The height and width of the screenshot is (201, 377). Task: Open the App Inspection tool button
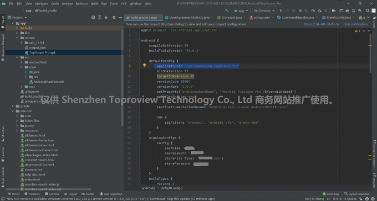tap(111, 194)
